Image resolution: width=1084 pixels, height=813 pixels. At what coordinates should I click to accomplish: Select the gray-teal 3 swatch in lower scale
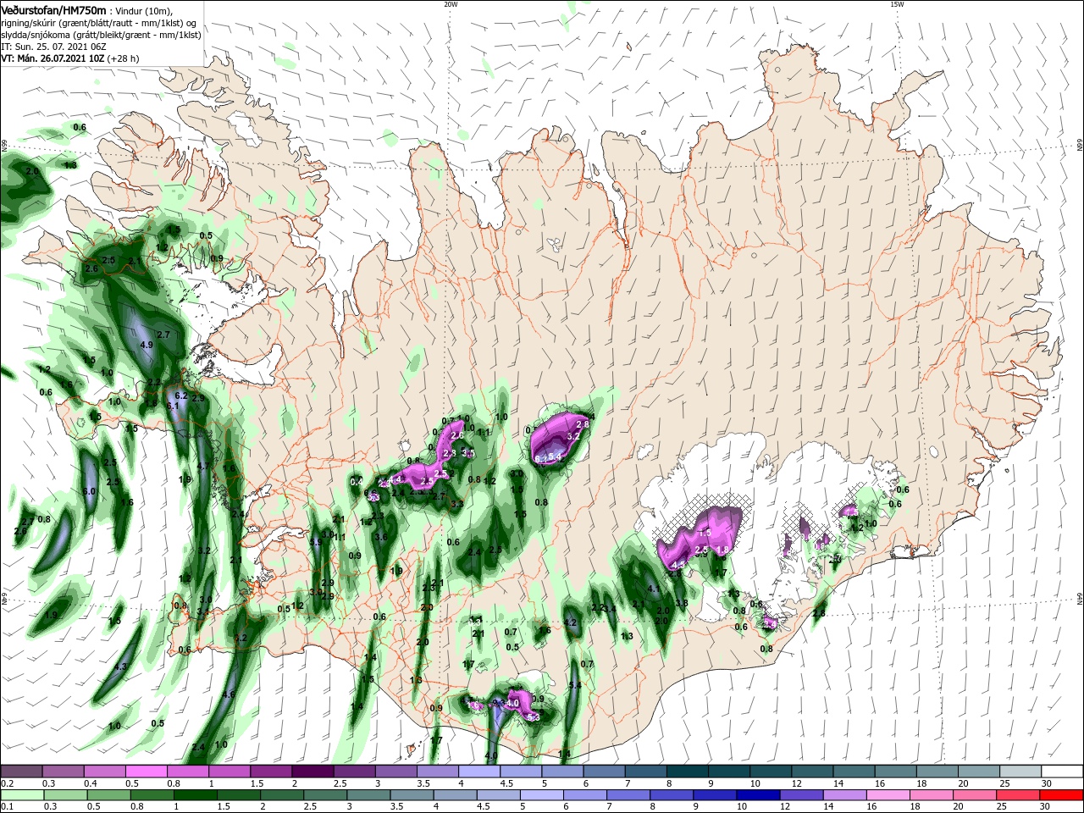367,795
